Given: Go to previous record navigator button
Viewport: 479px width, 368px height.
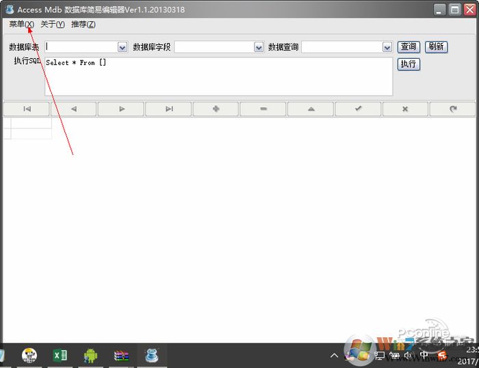Looking at the screenshot, I should coord(74,109).
